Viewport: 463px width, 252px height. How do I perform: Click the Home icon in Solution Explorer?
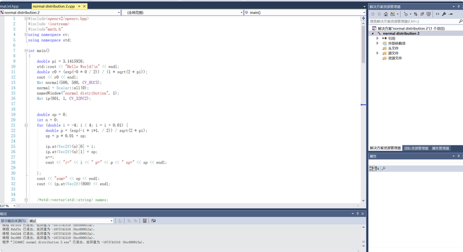(x=385, y=14)
